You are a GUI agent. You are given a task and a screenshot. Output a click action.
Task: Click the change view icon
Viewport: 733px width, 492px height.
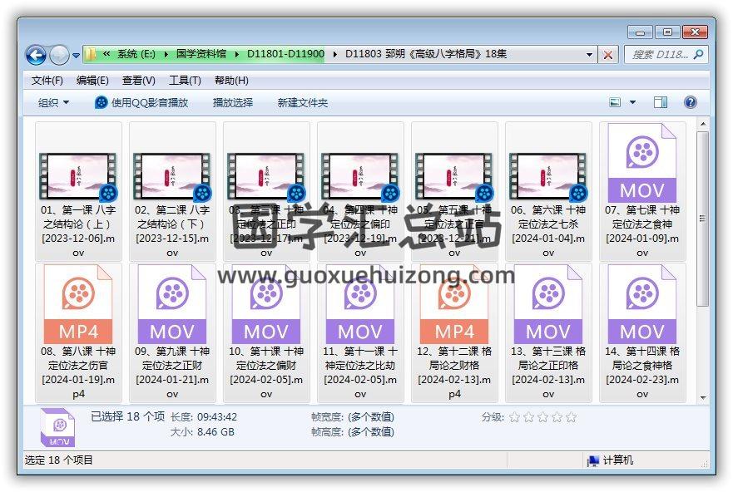coord(616,102)
